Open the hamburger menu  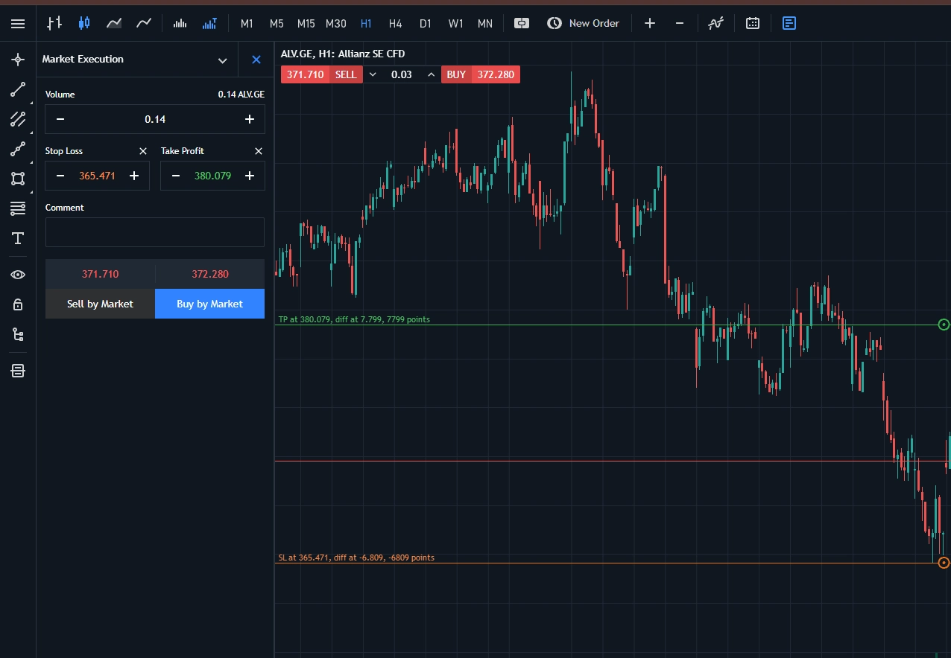(18, 22)
